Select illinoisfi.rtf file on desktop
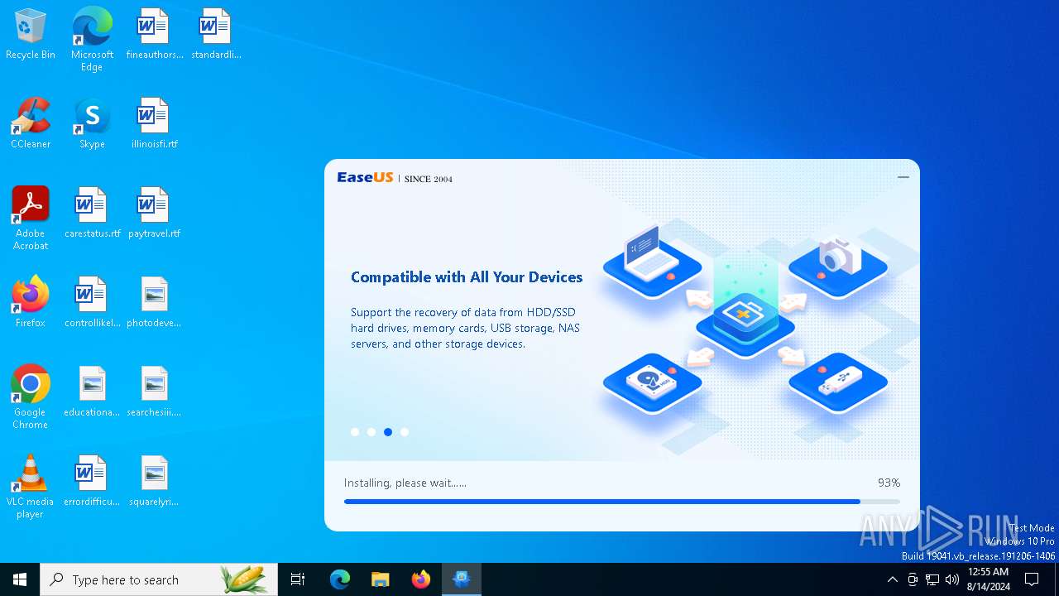Screen dimensions: 1059x596 [155, 124]
